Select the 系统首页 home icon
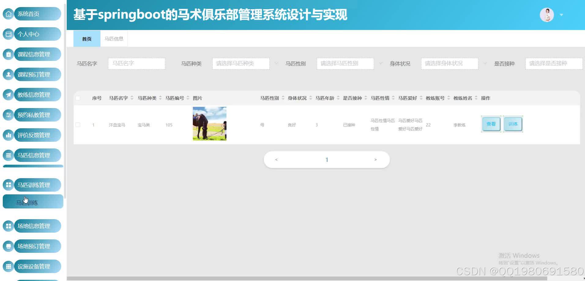 pyautogui.click(x=8, y=13)
